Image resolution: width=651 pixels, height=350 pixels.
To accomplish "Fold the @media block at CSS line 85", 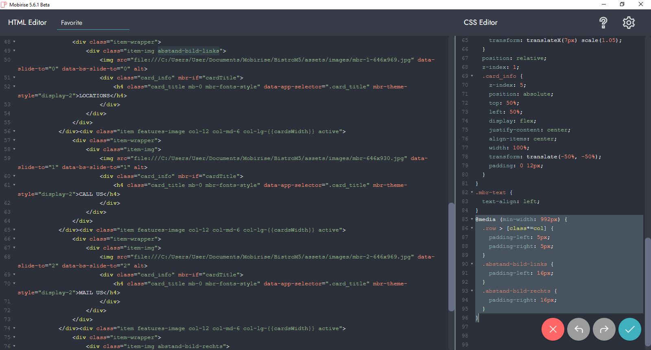I will (x=472, y=219).
